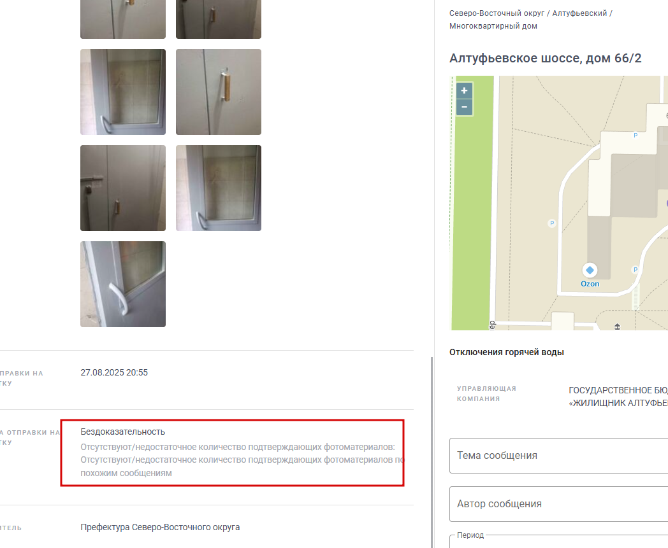The height and width of the screenshot is (548, 668).
Task: Select the Ozon marker on the map
Action: [590, 270]
